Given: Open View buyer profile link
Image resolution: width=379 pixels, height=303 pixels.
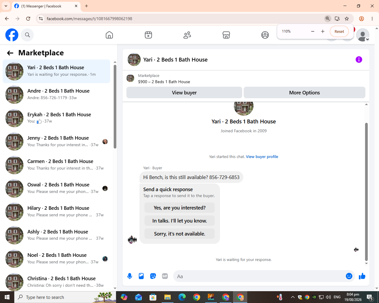Looking at the screenshot, I should [x=262, y=157].
